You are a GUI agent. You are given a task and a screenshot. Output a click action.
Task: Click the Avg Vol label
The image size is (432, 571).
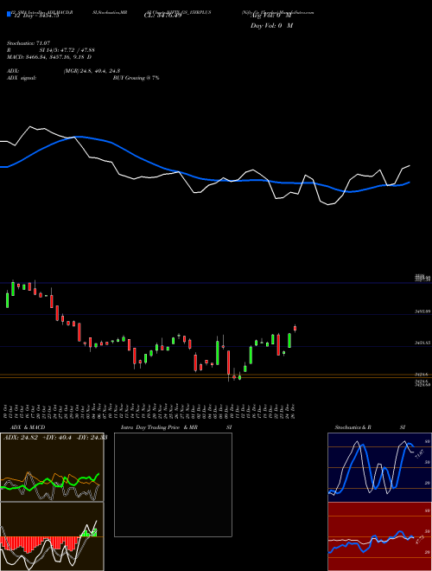pos(271,16)
